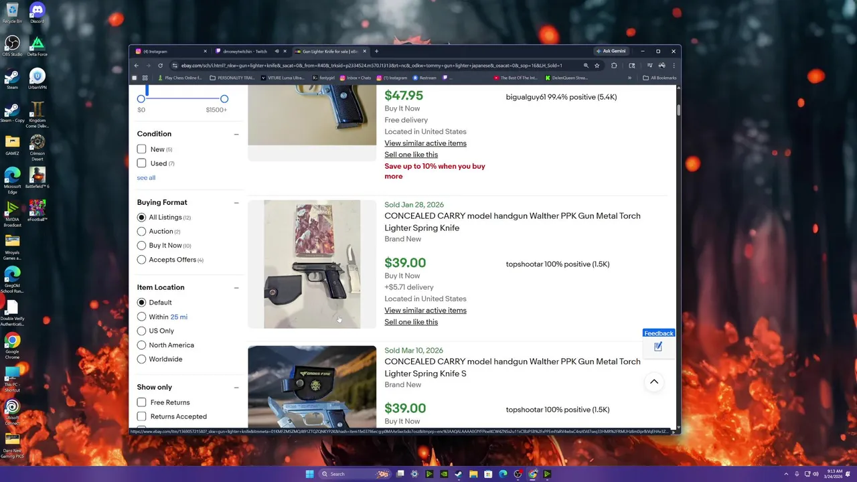The width and height of the screenshot is (857, 482).
Task: Open File Explorer from the taskbar
Action: click(473, 474)
